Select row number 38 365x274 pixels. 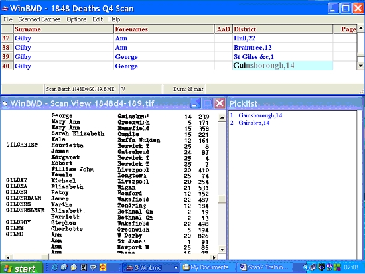(7, 48)
